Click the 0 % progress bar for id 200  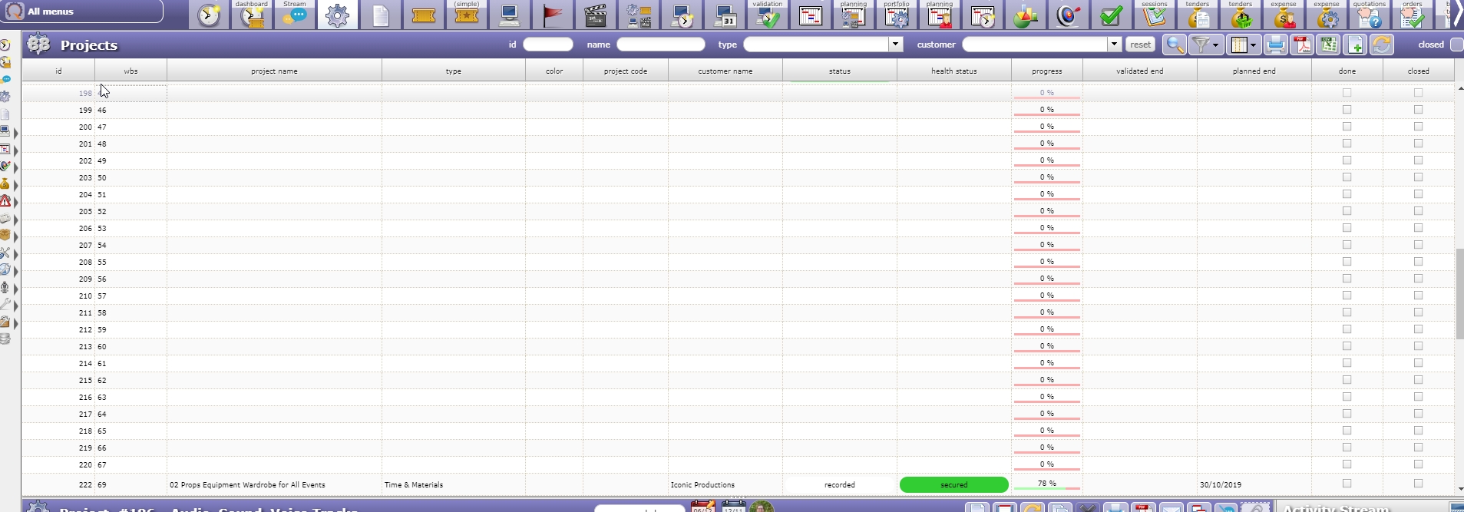(x=1046, y=127)
